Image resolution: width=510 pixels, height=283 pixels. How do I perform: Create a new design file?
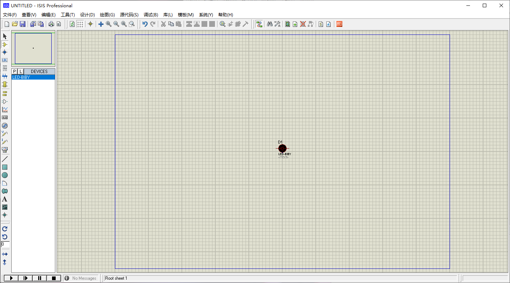pyautogui.click(x=7, y=24)
